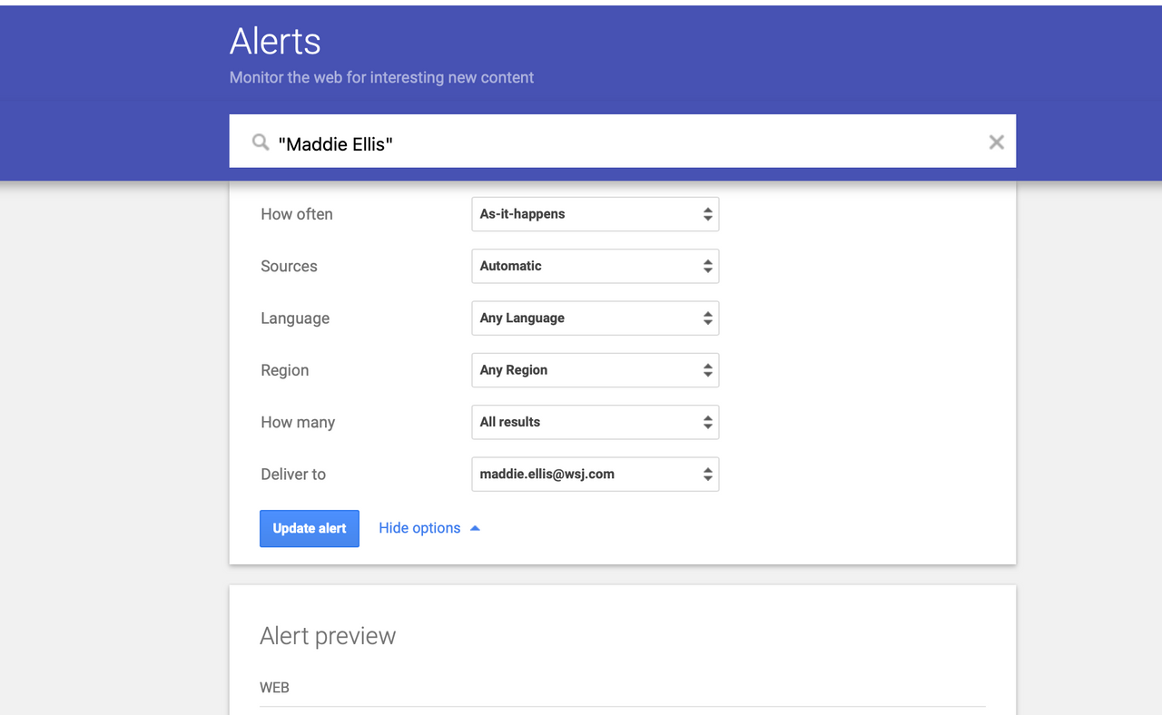This screenshot has height=715, width=1162.
Task: Collapse options using the blue up-triangle icon
Action: point(475,528)
